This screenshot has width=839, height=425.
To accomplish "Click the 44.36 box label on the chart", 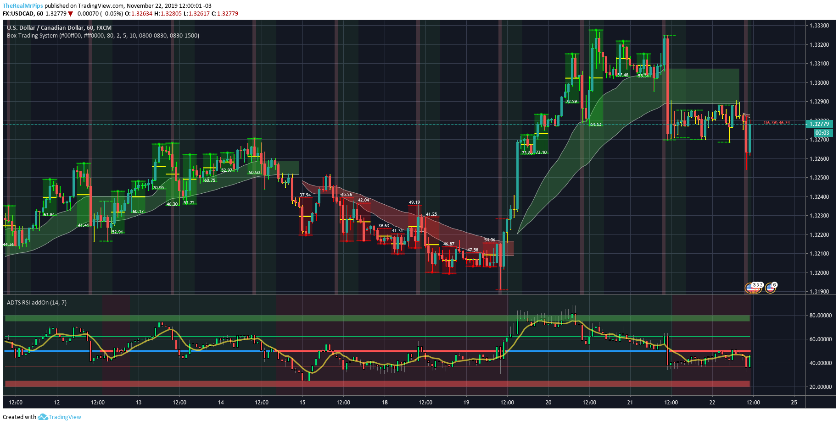I will (x=8, y=245).
